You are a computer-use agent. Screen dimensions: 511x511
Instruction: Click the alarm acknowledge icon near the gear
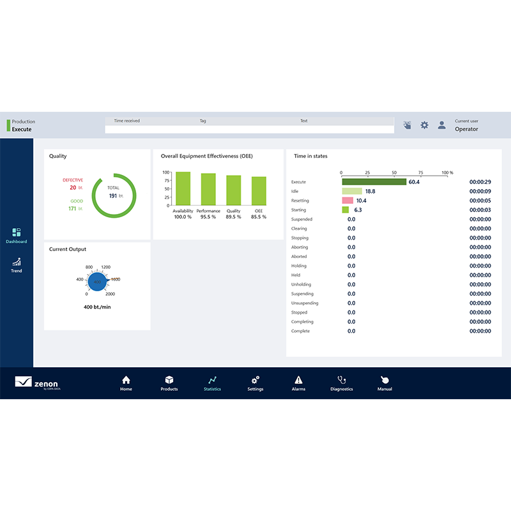pos(407,125)
